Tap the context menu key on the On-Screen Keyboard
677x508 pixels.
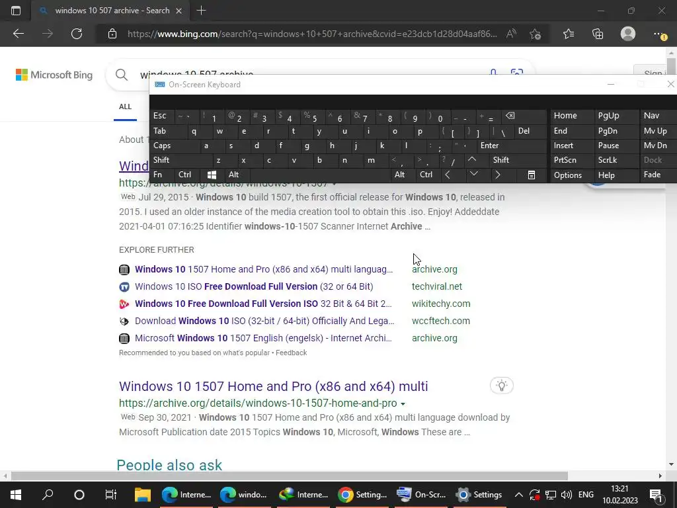pos(532,175)
